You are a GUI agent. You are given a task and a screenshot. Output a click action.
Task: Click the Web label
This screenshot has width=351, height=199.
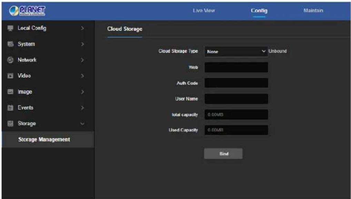(x=193, y=67)
